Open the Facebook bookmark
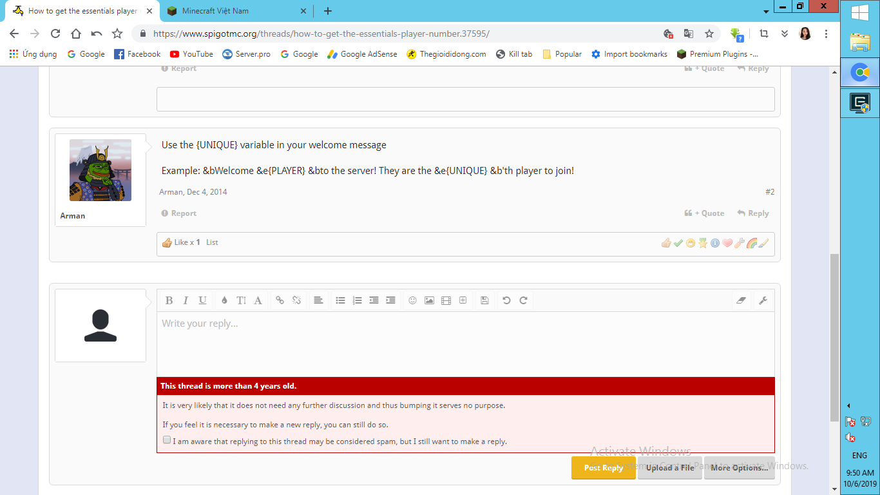880x495 pixels. click(x=137, y=54)
